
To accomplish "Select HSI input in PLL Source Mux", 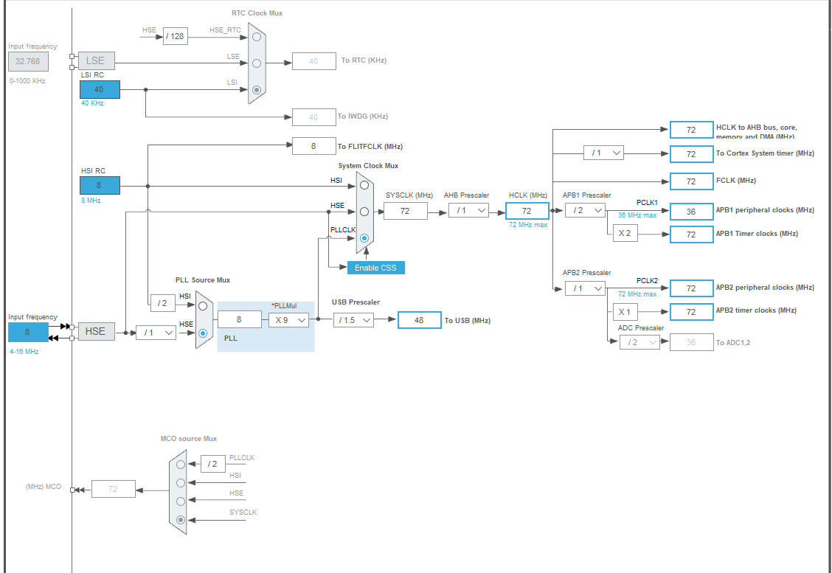I will point(203,306).
